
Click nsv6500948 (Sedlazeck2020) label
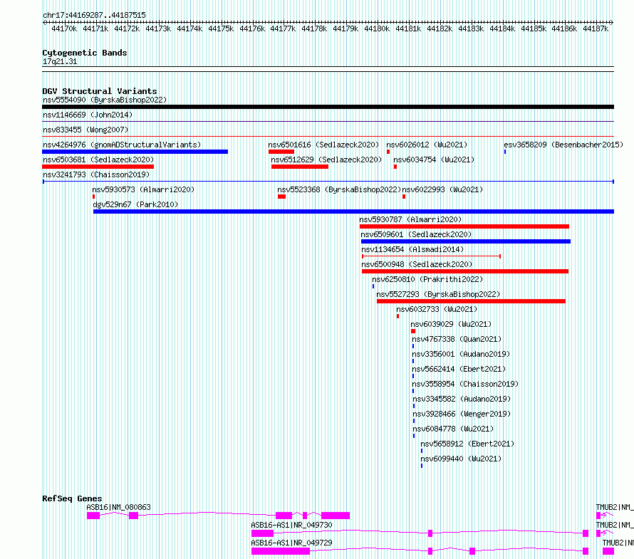[417, 264]
